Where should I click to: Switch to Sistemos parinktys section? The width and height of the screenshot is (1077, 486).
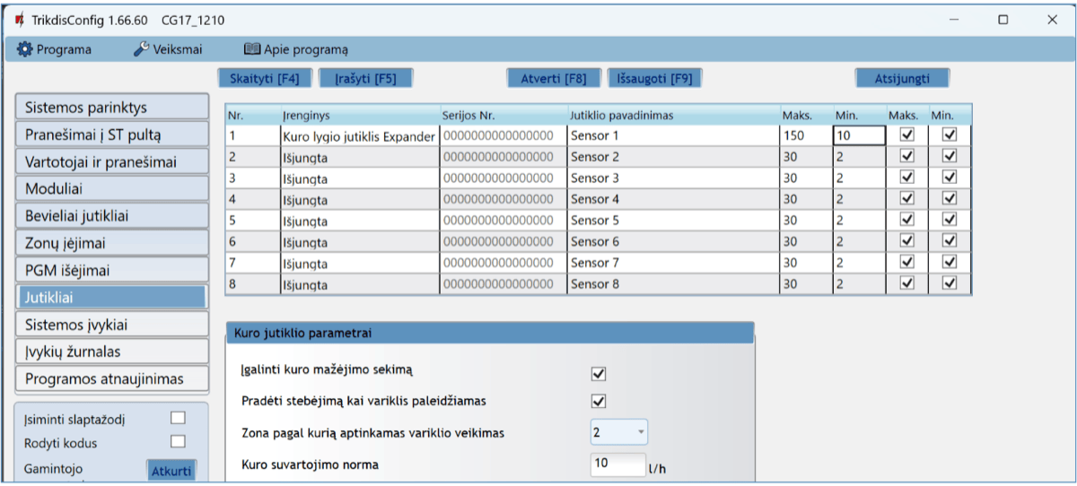pos(112,108)
